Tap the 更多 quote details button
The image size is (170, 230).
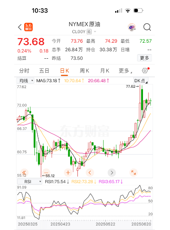[144, 58]
